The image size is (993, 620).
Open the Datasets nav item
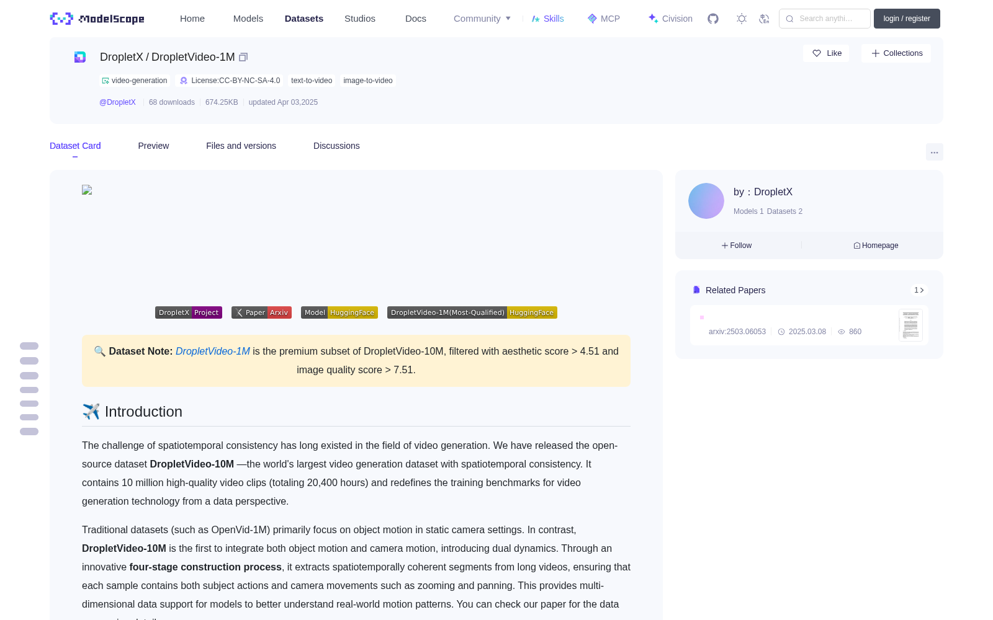(304, 19)
